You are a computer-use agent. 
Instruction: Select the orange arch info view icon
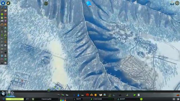tap(2, 24)
